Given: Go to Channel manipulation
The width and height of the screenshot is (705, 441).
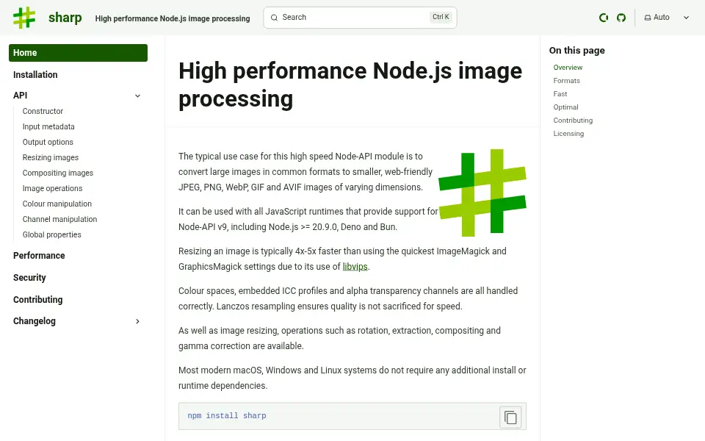Looking at the screenshot, I should tap(59, 219).
